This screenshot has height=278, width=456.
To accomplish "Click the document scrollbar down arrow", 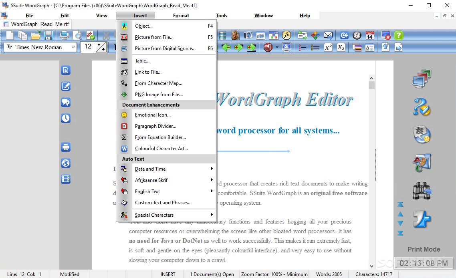I will coord(371,266).
